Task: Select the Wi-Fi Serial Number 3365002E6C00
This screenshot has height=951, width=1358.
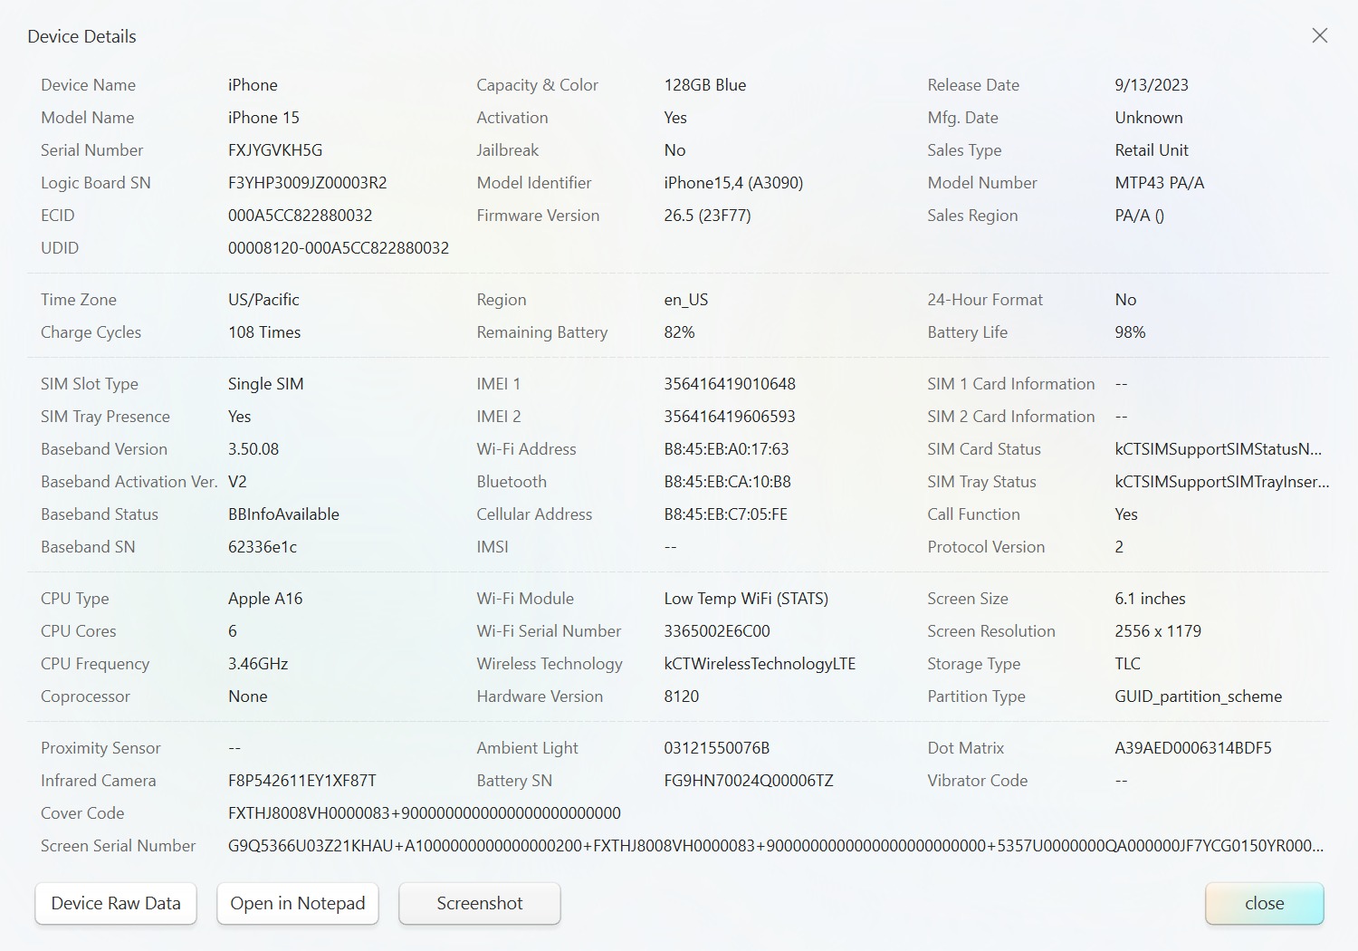Action: [717, 631]
